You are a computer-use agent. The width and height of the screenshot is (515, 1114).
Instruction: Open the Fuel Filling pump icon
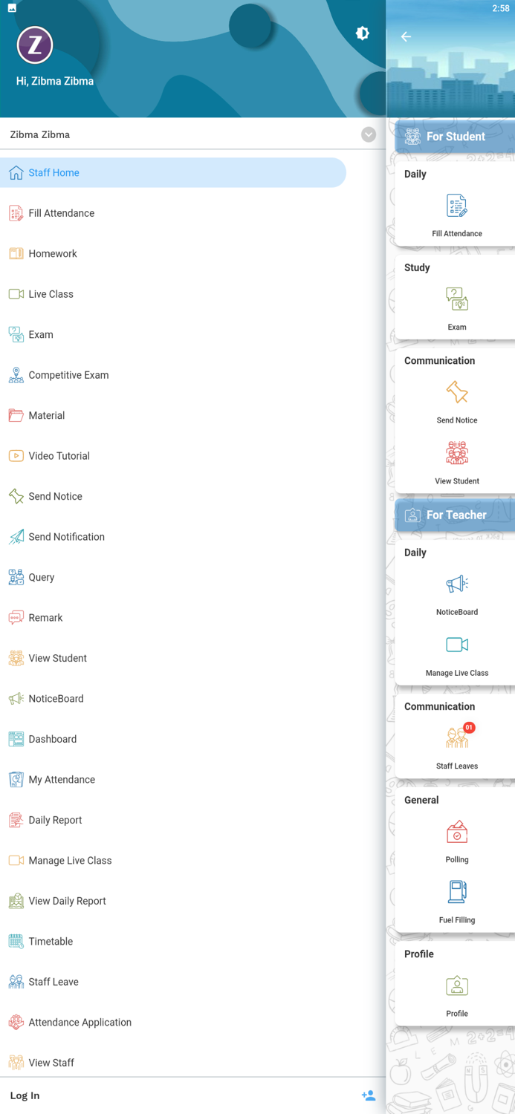click(x=456, y=892)
